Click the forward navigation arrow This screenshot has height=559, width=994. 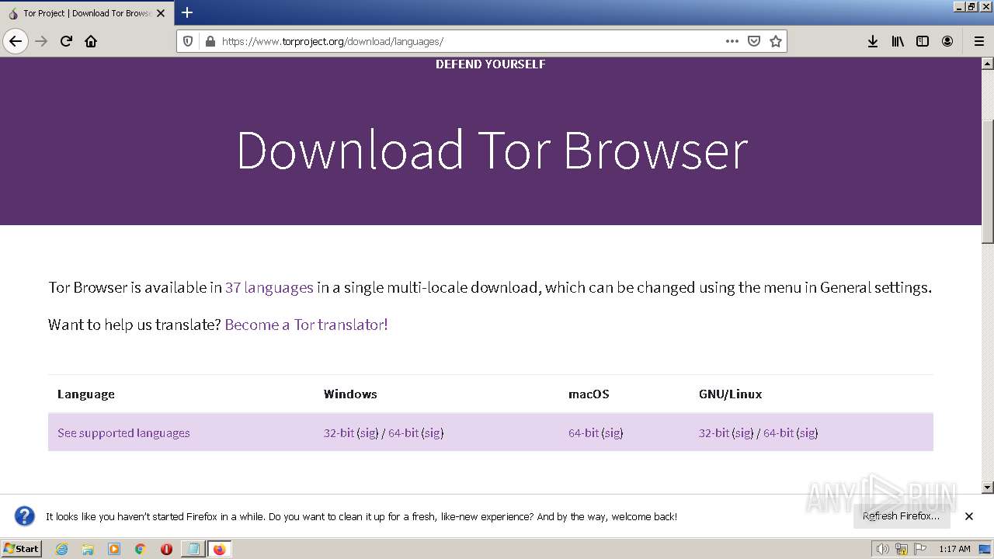(x=41, y=41)
